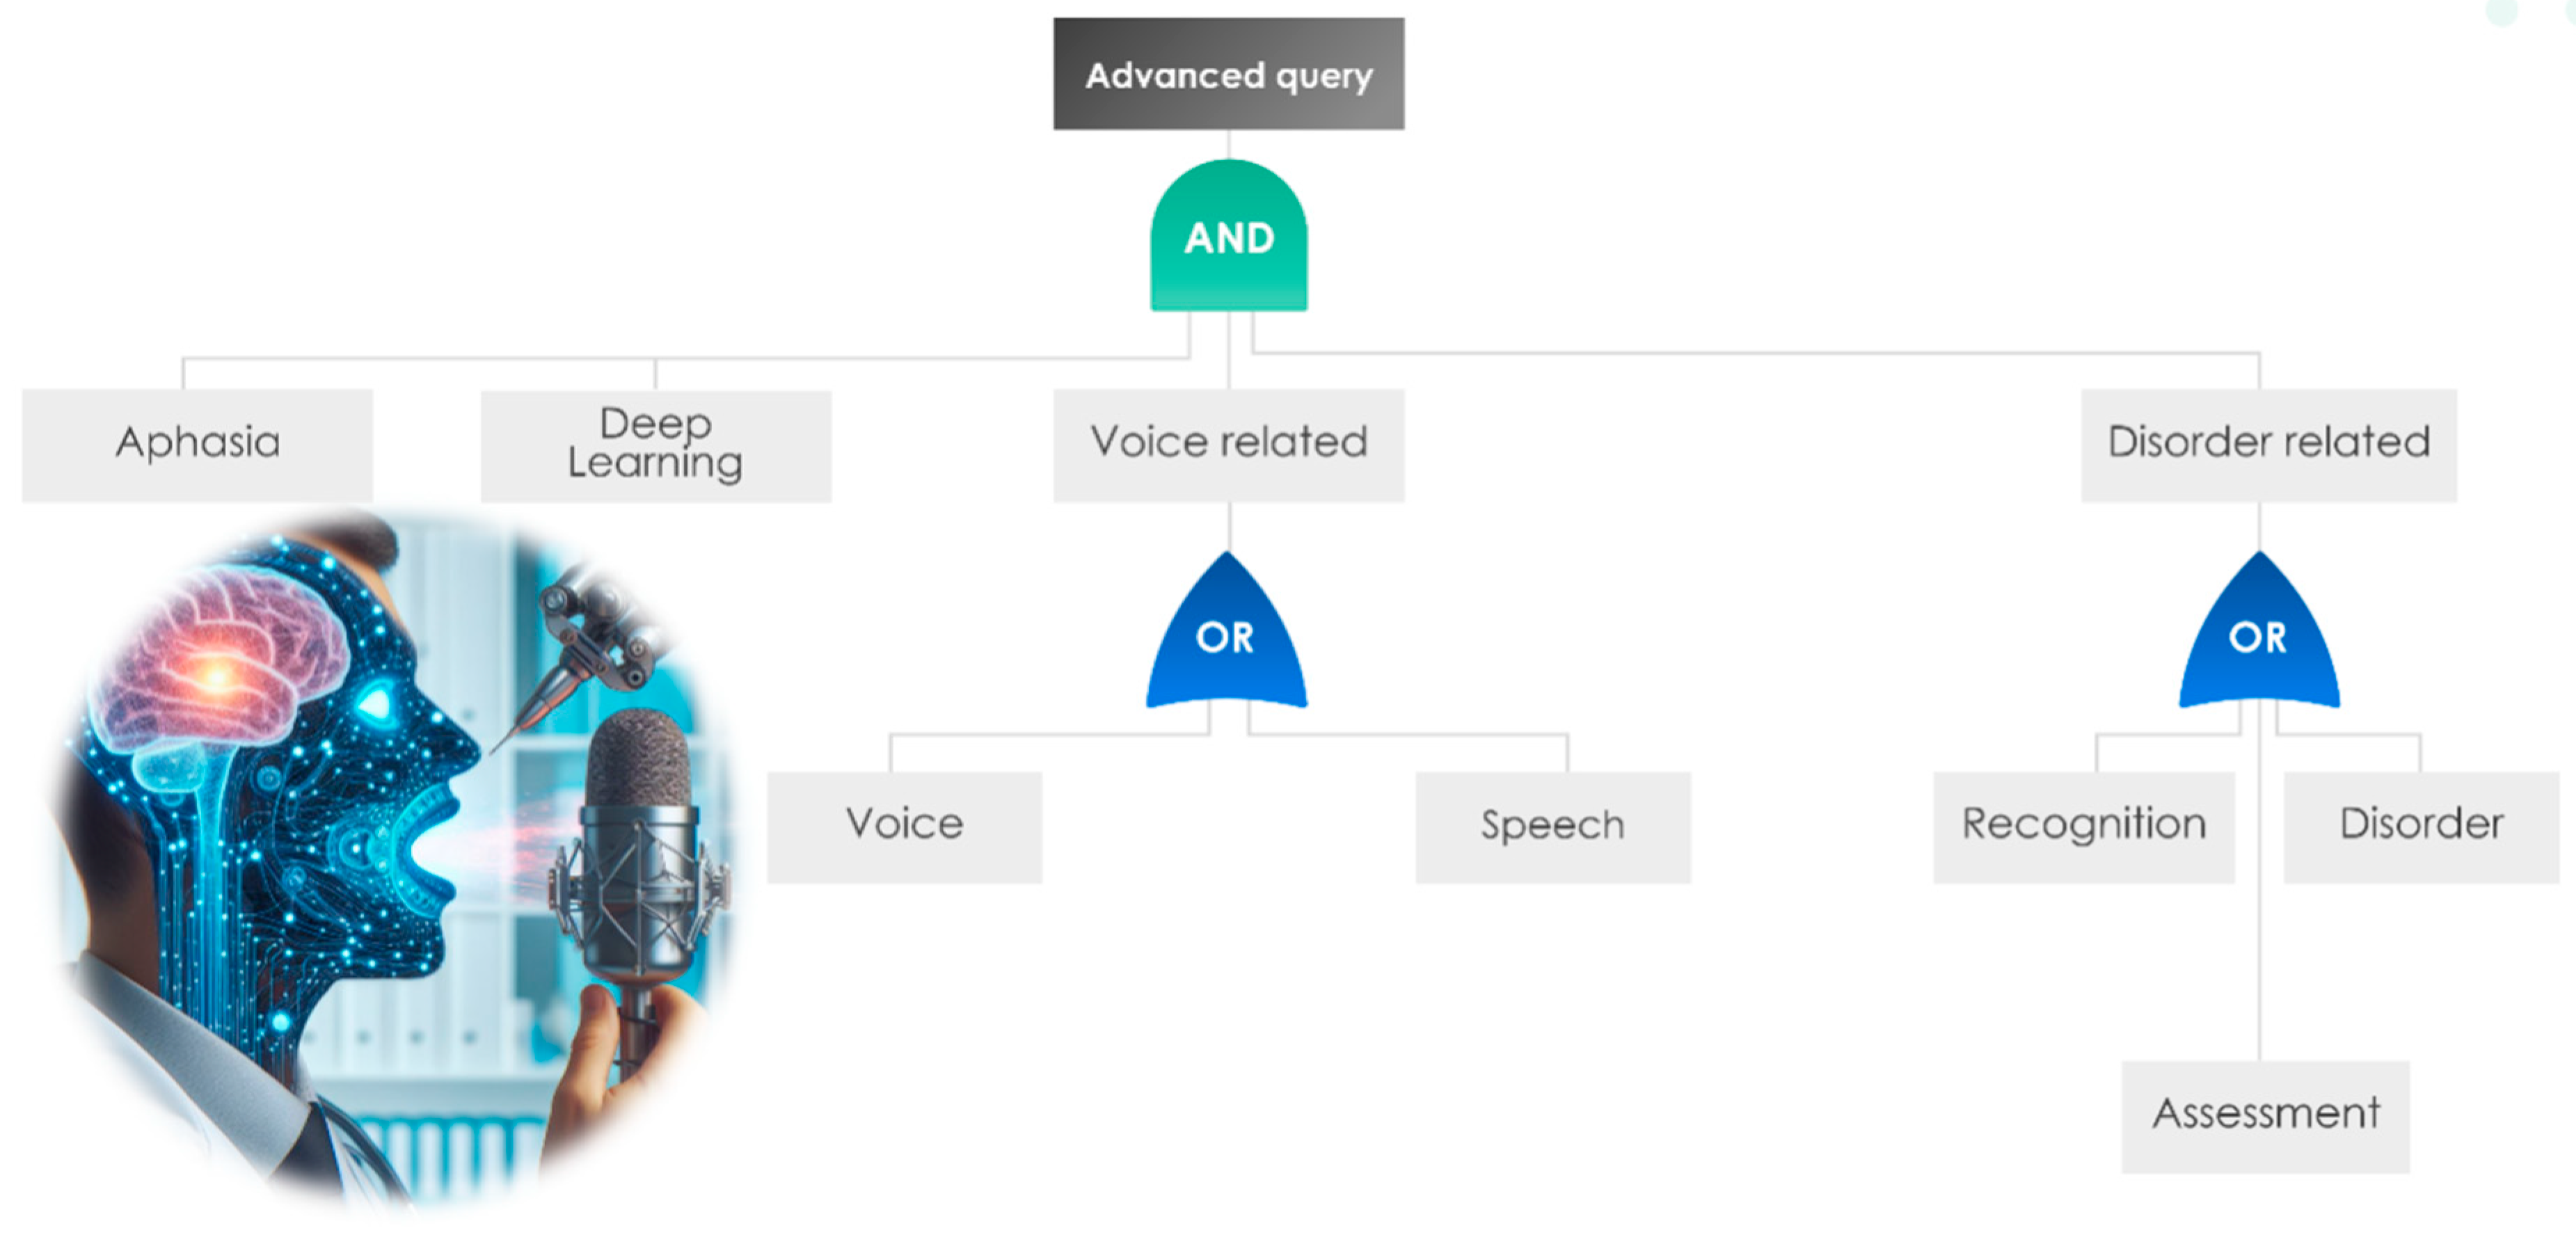
Task: Expand the Disorder related group node
Action: click(x=2268, y=444)
